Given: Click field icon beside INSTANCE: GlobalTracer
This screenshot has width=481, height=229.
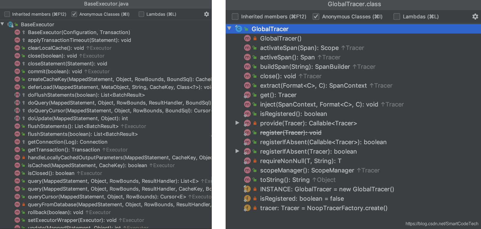Looking at the screenshot, I should (x=247, y=189).
